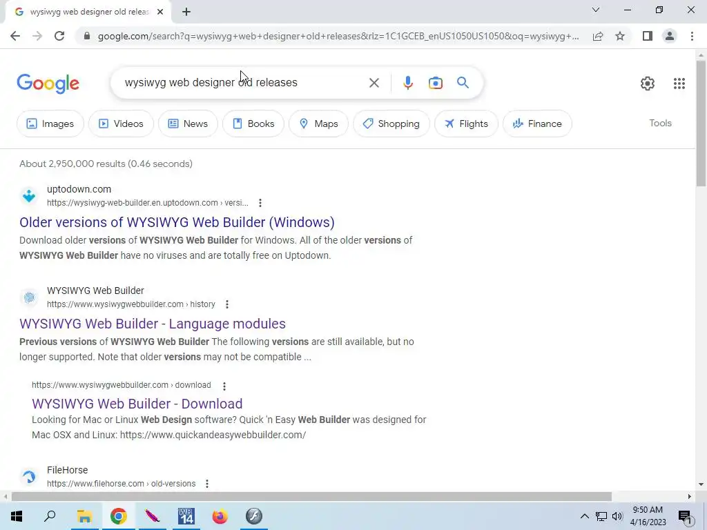This screenshot has width=707, height=530.
Task: Click the filehorse.com old-versions URL
Action: 122,484
